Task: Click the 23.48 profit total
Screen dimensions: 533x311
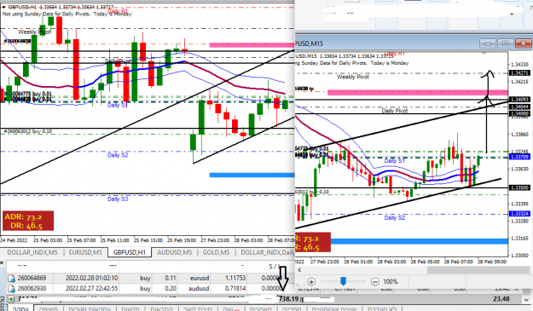Action: click(x=501, y=299)
